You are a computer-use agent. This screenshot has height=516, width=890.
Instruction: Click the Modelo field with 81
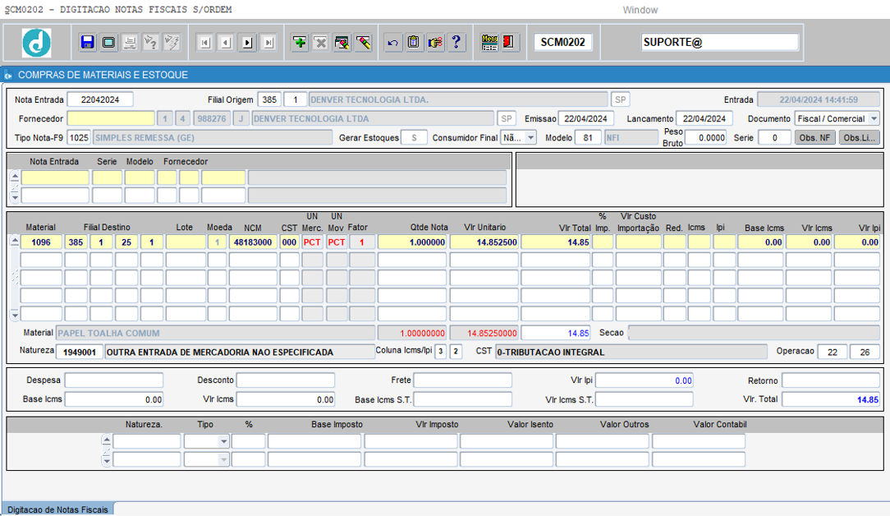[x=588, y=137]
